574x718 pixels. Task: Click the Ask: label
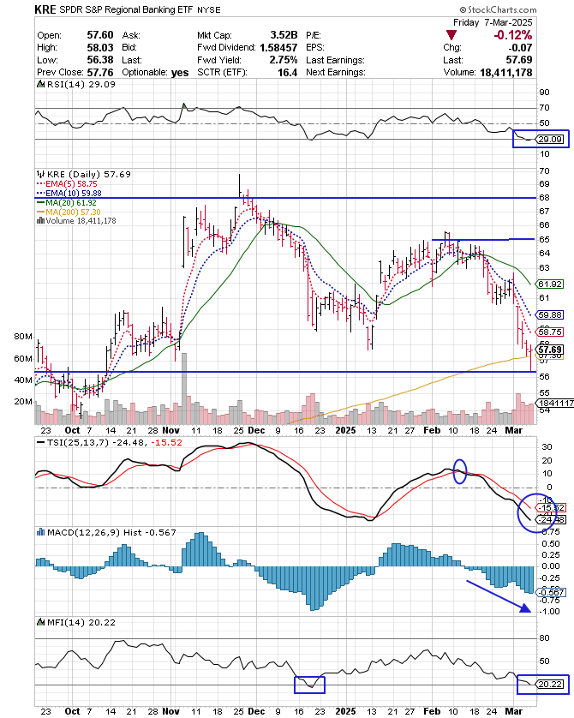pos(131,35)
